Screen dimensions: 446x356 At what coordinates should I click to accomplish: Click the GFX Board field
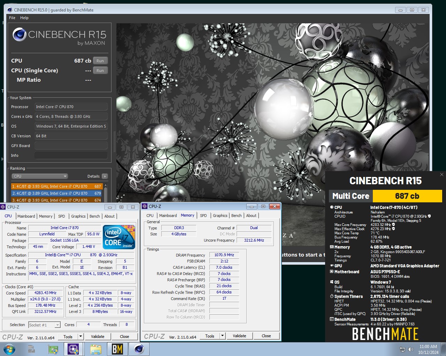click(71, 146)
